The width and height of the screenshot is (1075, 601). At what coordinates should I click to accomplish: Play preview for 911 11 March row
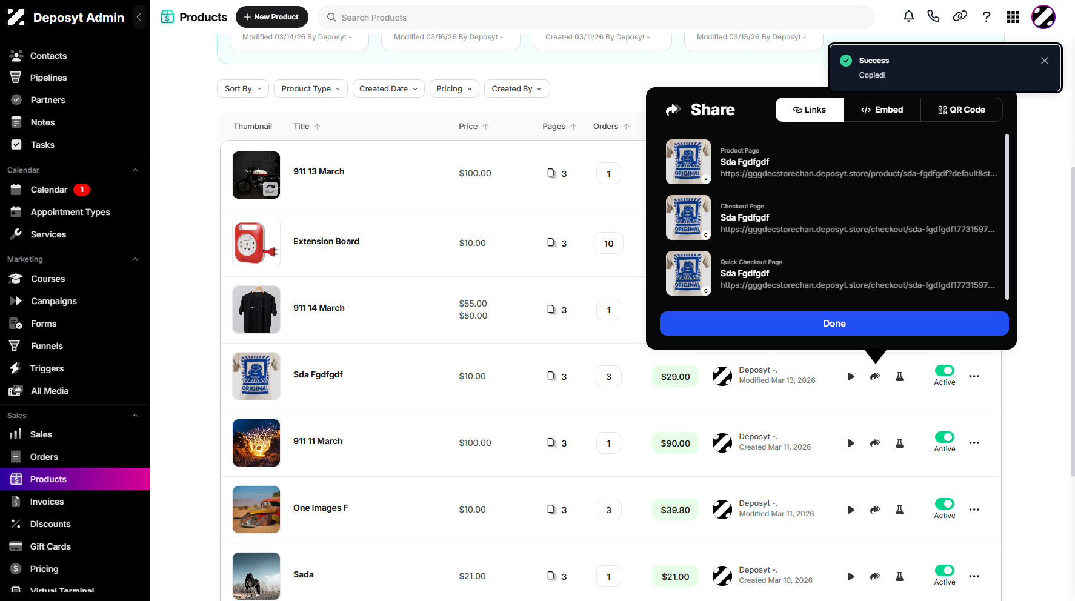coord(851,443)
